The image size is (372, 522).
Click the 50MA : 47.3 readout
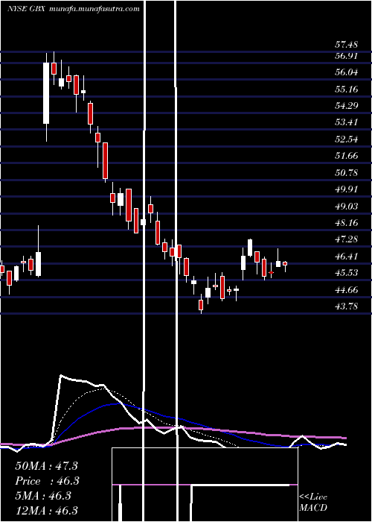tap(46, 466)
